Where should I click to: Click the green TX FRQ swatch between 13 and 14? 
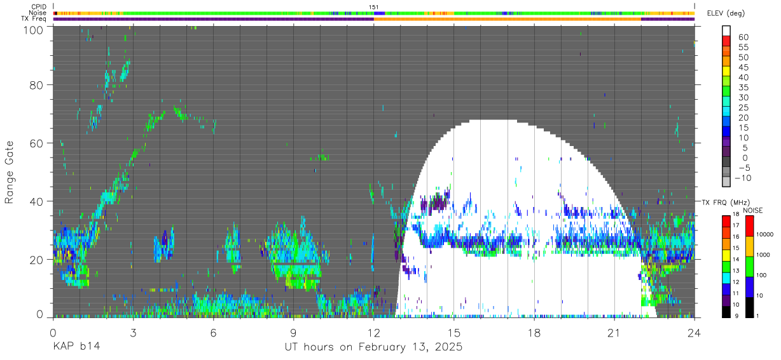726,266
